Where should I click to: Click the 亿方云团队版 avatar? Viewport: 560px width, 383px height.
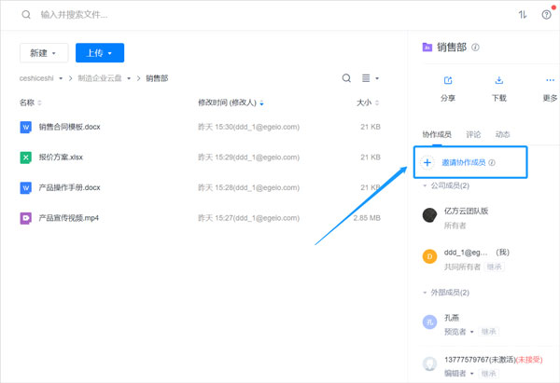tap(429, 215)
